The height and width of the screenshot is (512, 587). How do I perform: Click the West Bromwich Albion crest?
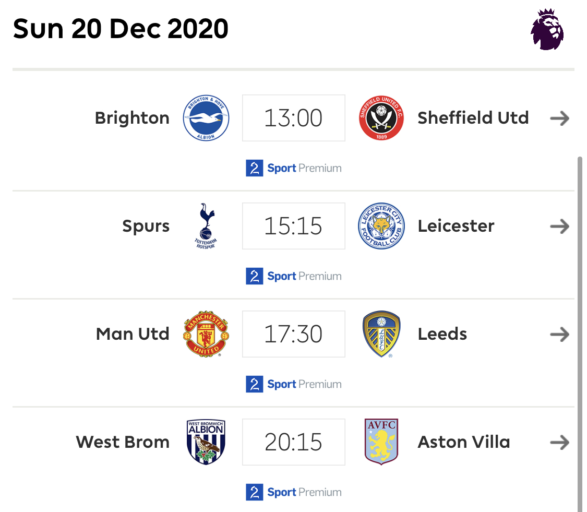coord(206,442)
